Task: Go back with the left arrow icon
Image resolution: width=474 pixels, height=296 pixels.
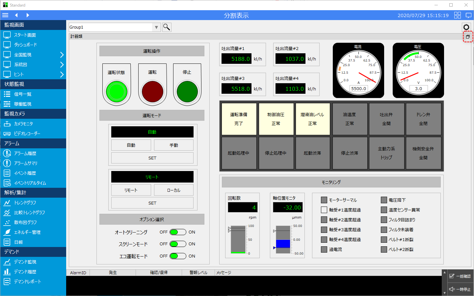Action: click(16, 15)
